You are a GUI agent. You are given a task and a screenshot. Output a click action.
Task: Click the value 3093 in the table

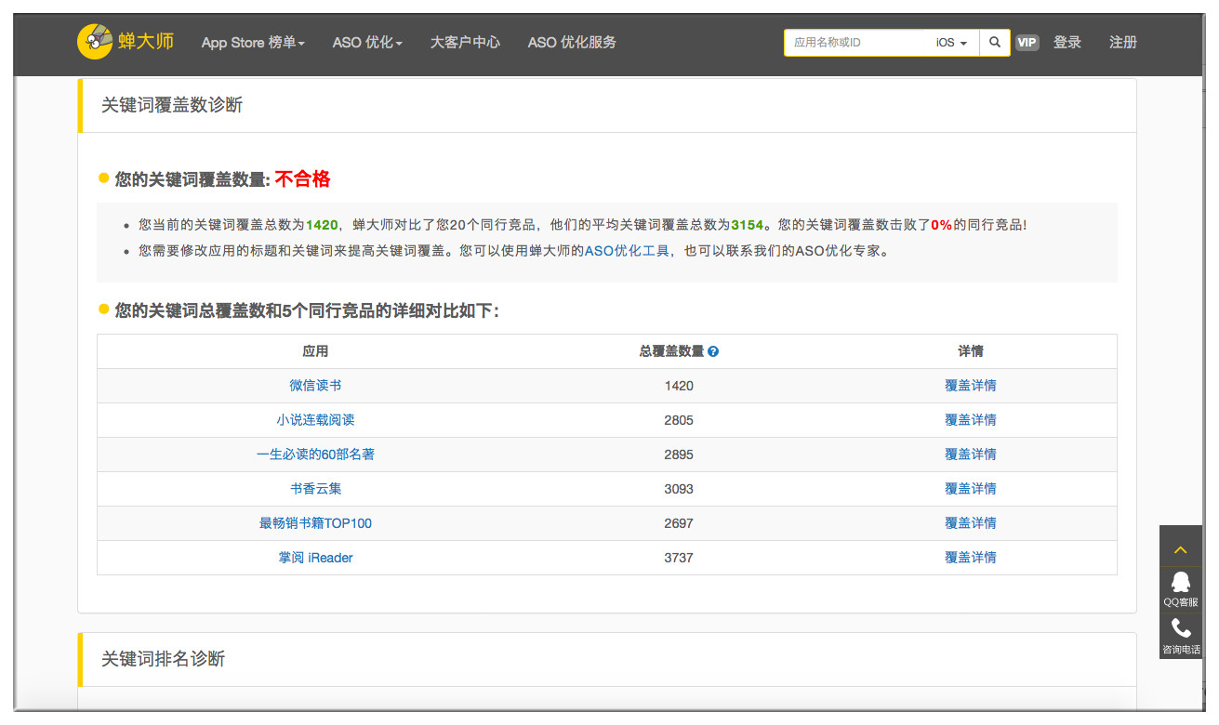(x=679, y=489)
